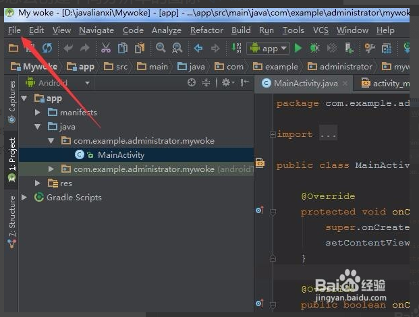Open the Window menu
Screen dimensions: 419x317
coord(352,30)
